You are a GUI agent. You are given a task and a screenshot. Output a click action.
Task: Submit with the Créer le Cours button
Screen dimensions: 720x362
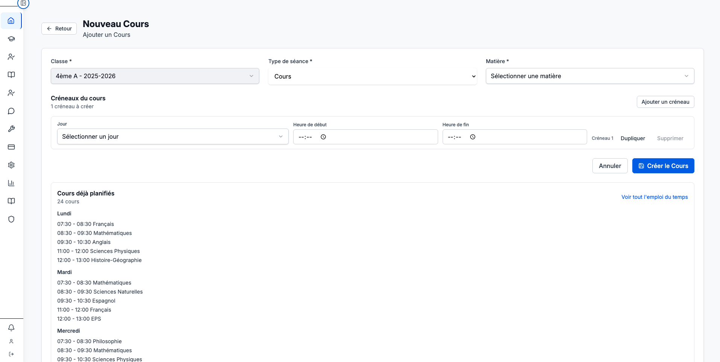click(663, 166)
